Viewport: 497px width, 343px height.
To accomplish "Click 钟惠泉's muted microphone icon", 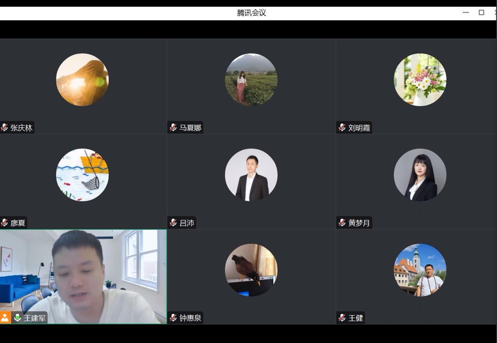I will 173,318.
